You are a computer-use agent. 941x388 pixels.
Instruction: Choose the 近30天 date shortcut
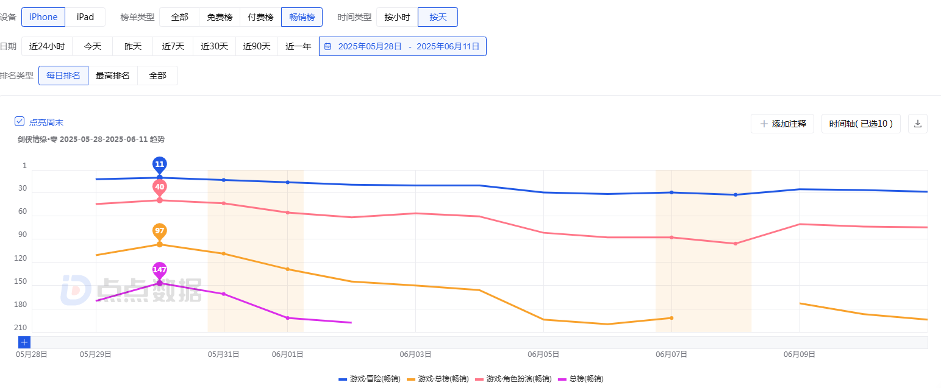coord(214,46)
